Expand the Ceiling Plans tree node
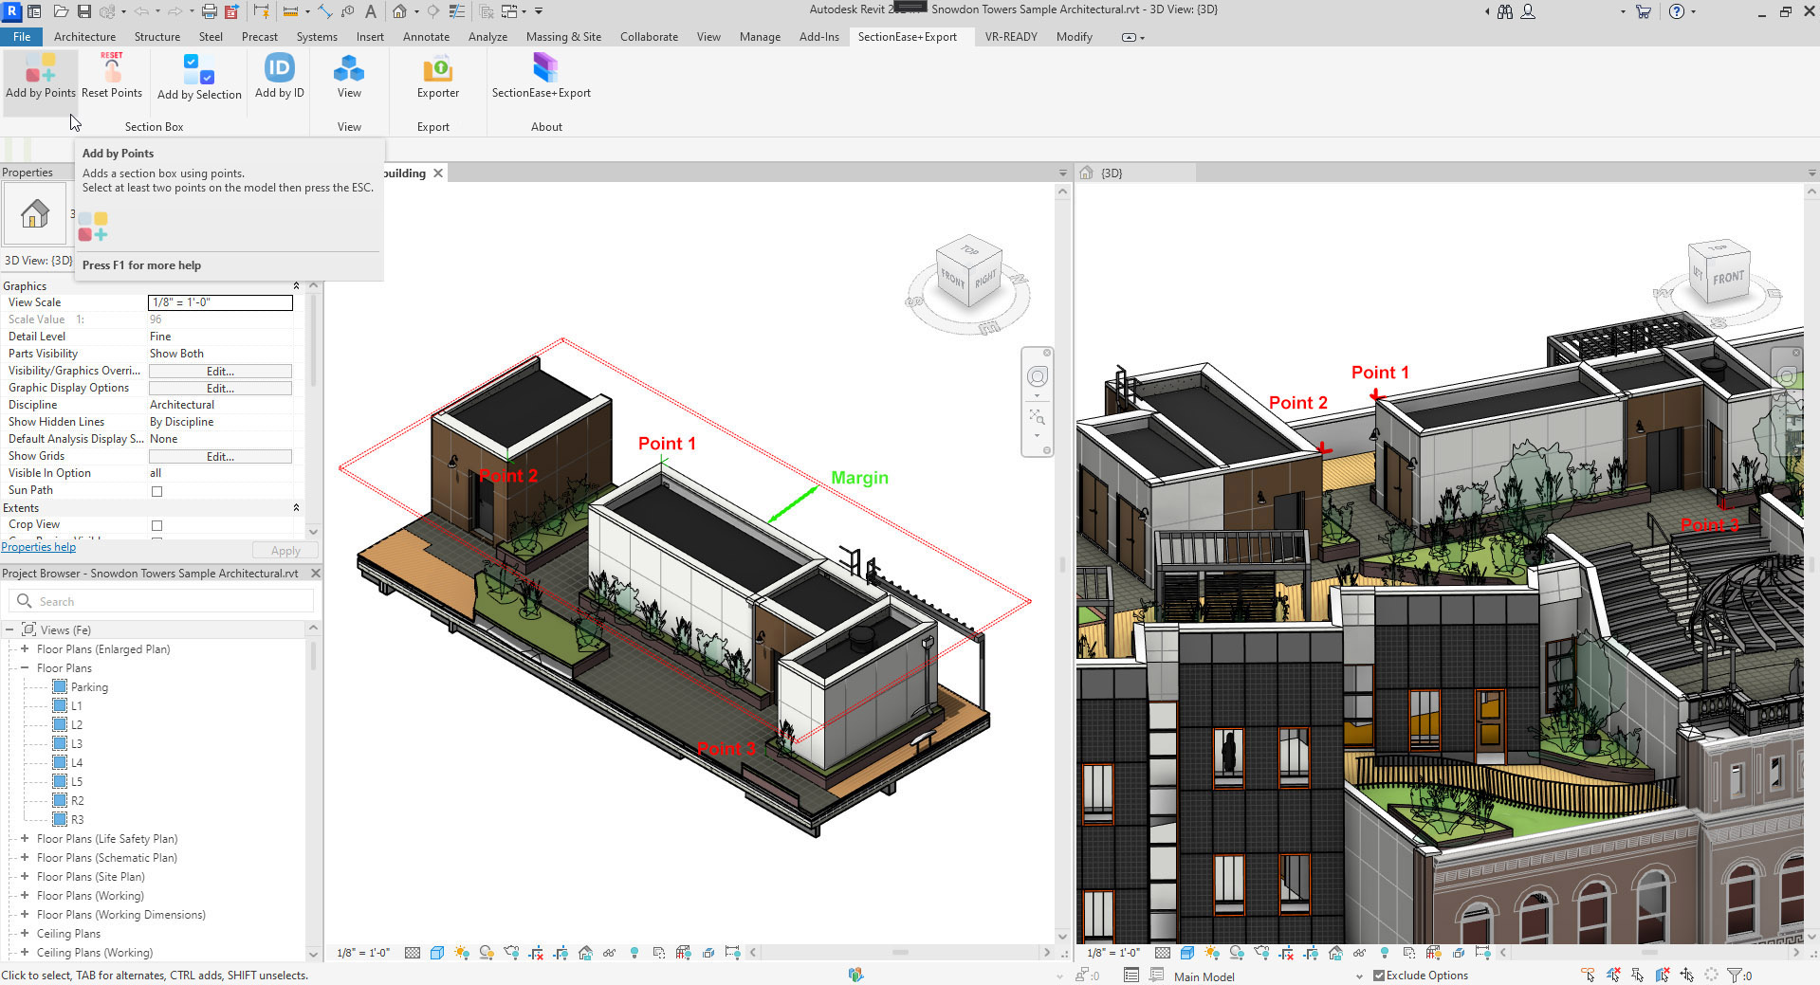 click(25, 934)
